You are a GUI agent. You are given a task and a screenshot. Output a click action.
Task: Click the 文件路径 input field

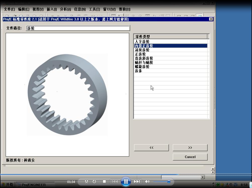click(78, 28)
